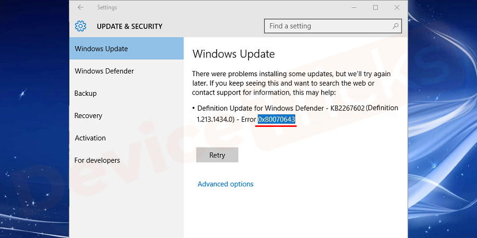Open the Windows Defender section
477x238 pixels.
127,71
